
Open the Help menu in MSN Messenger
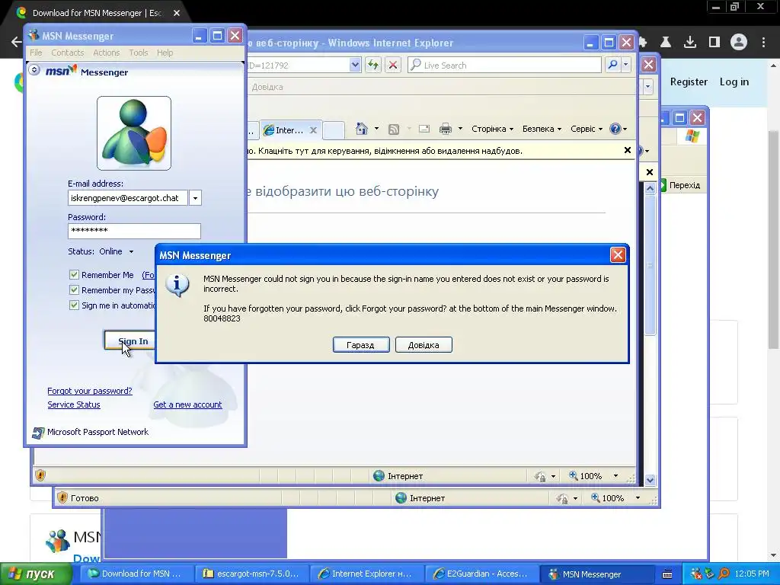tap(165, 53)
